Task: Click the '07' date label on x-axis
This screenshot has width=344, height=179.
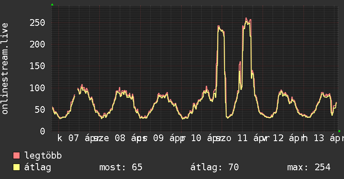Action: tap(73, 138)
